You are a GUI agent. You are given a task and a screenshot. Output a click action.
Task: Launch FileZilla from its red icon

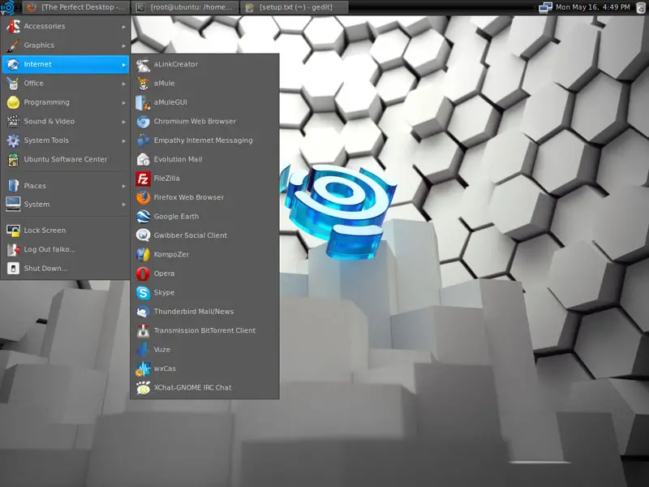144,179
